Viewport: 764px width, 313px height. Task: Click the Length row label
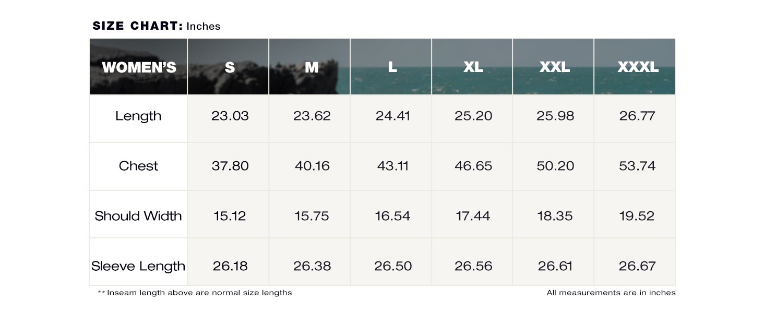[x=138, y=116]
